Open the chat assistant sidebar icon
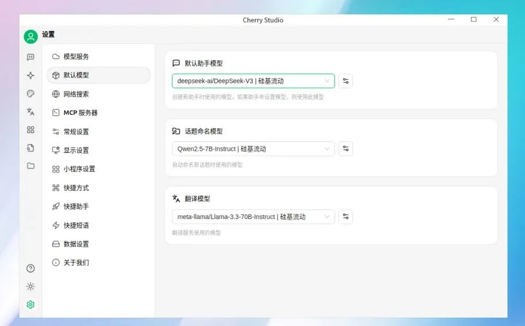 (30, 57)
